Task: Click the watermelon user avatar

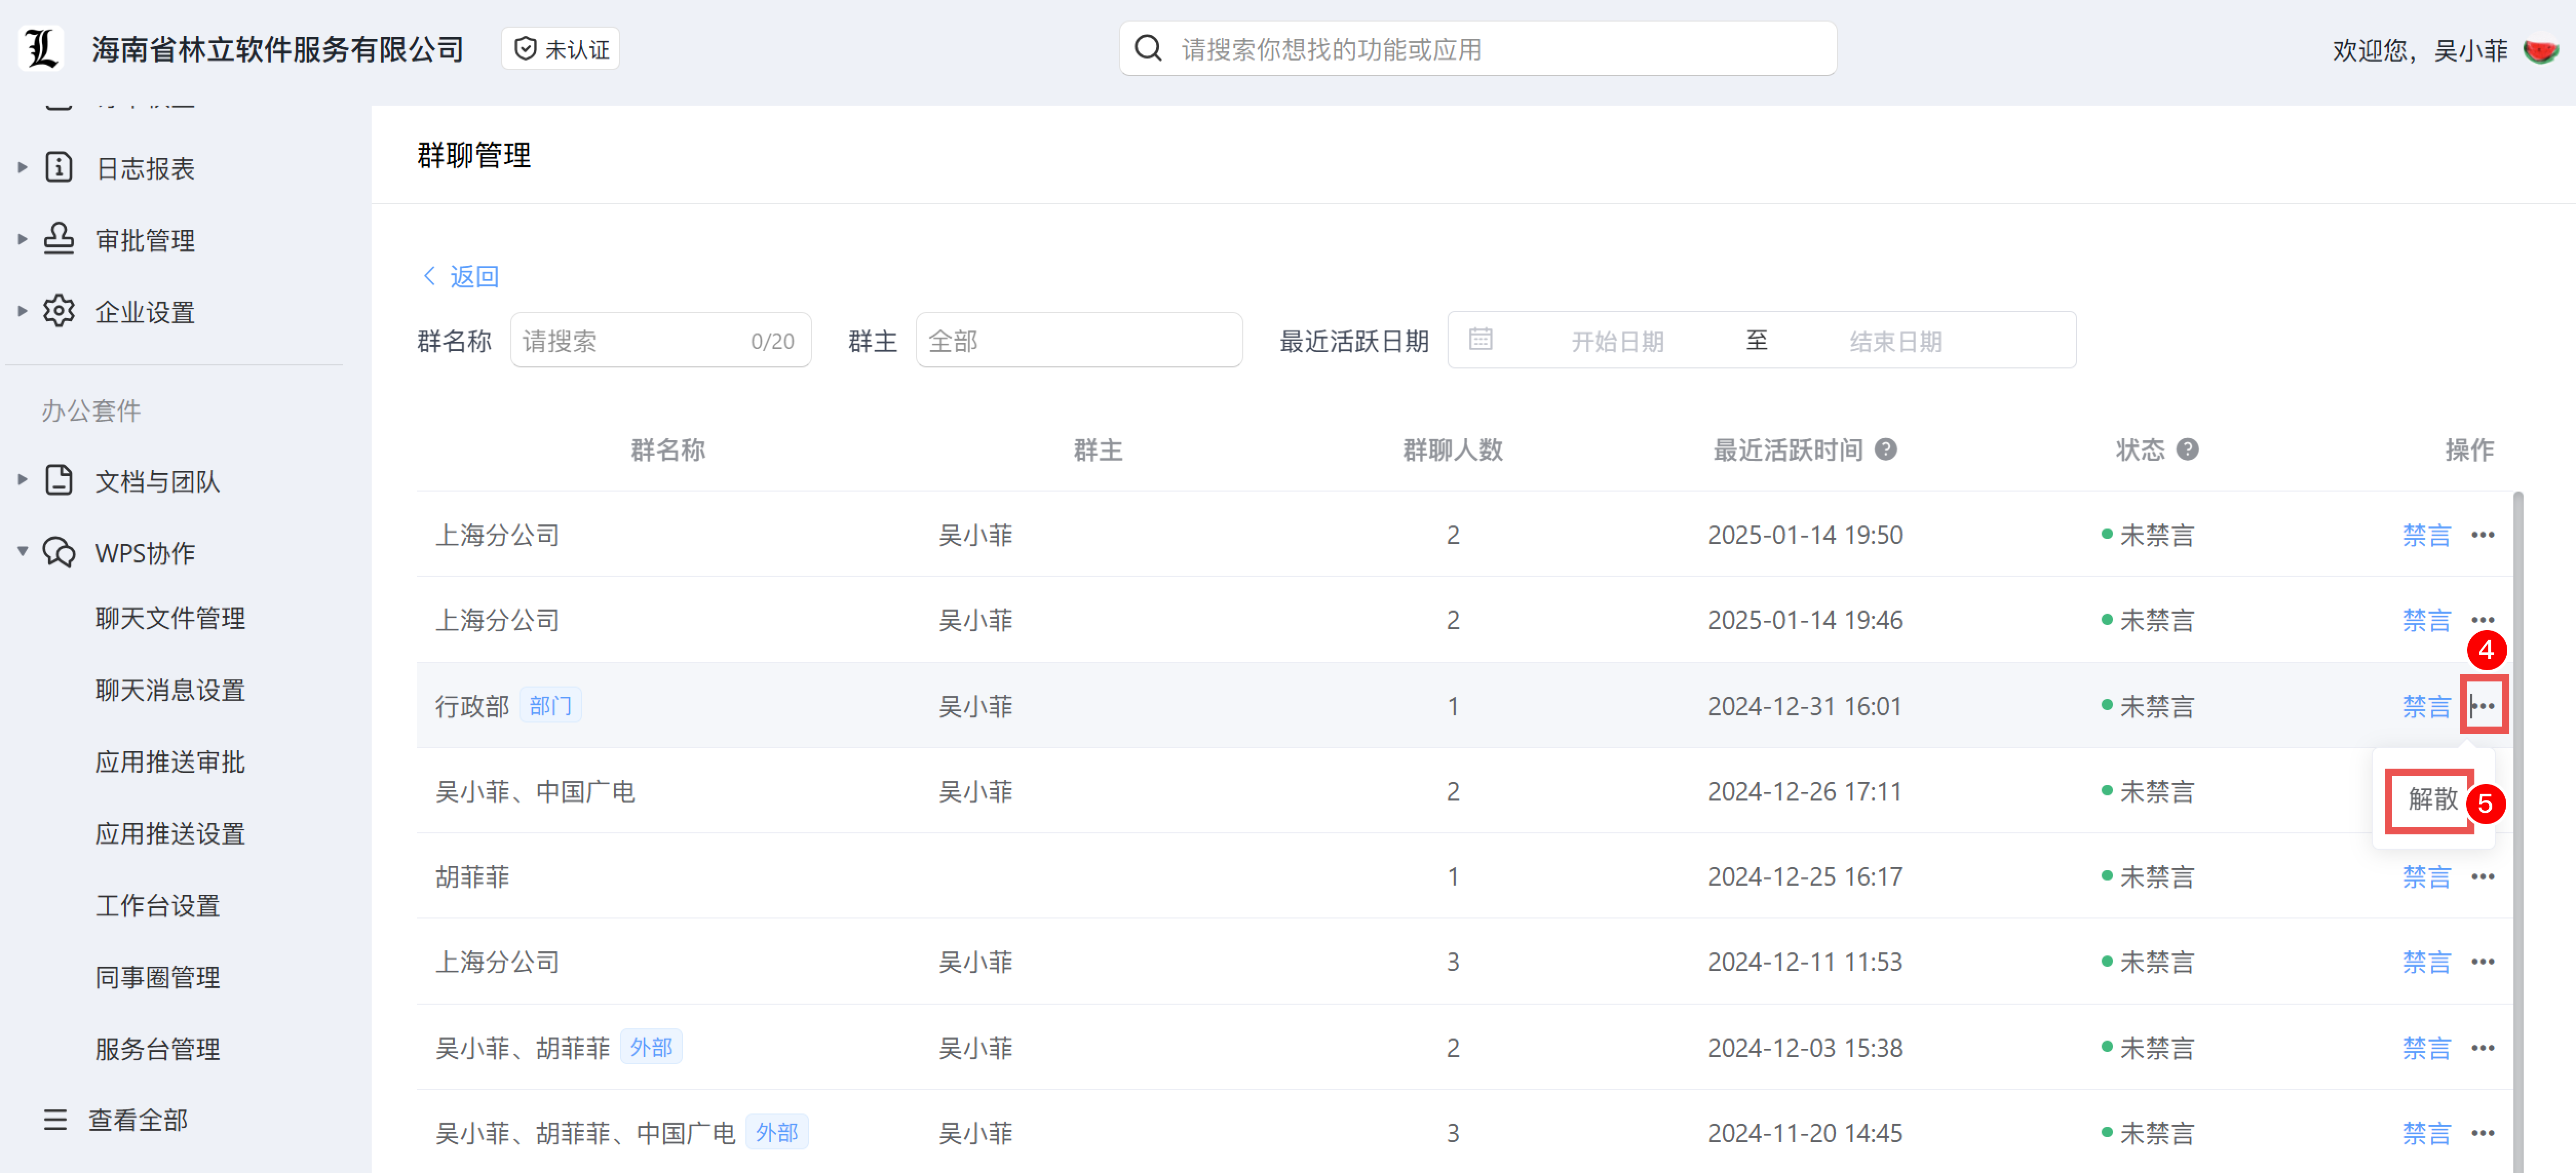Action: click(x=2541, y=50)
